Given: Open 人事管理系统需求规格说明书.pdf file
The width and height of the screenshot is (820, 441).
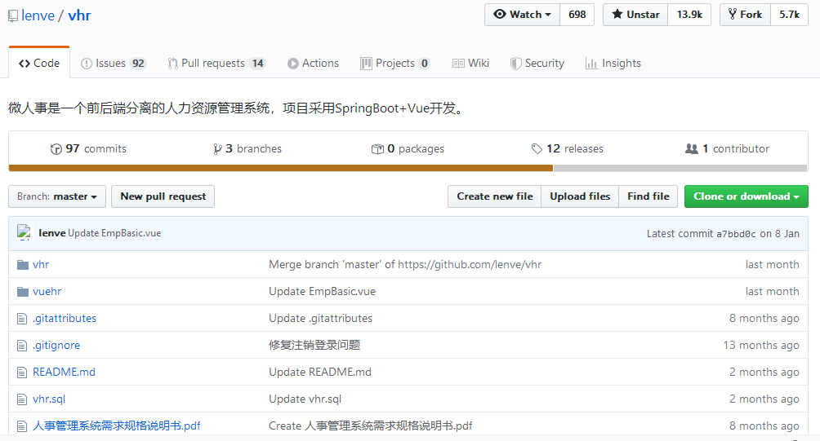Looking at the screenshot, I should (x=117, y=426).
